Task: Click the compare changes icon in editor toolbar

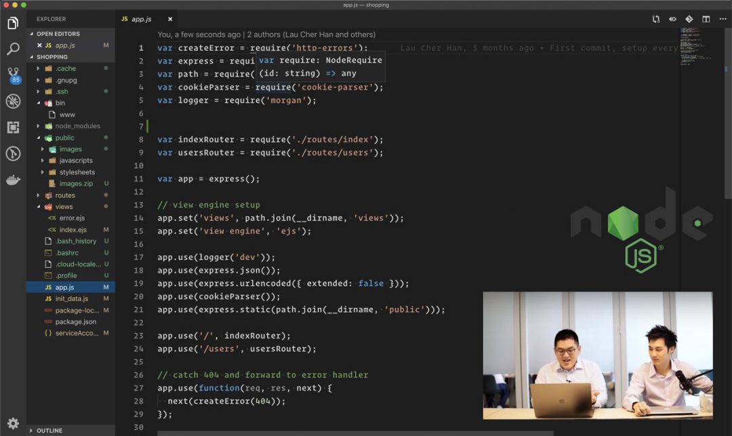Action: pos(656,19)
